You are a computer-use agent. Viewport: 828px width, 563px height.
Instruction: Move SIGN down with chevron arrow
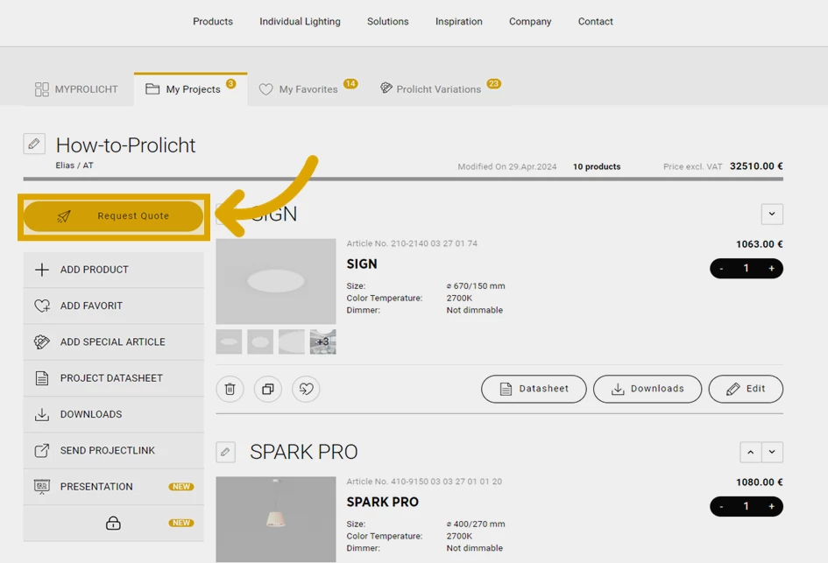click(x=772, y=214)
